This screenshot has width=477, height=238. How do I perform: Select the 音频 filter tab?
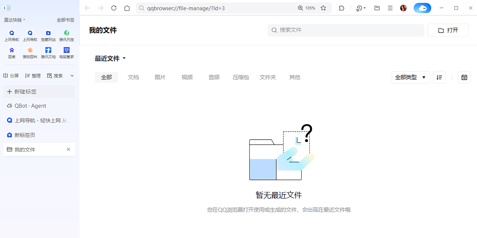(x=214, y=77)
